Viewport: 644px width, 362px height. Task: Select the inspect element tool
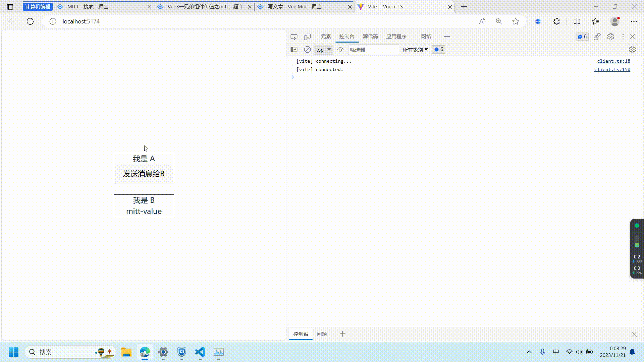pyautogui.click(x=294, y=37)
